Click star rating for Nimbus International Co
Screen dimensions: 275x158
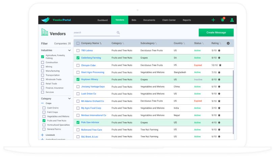(219, 115)
